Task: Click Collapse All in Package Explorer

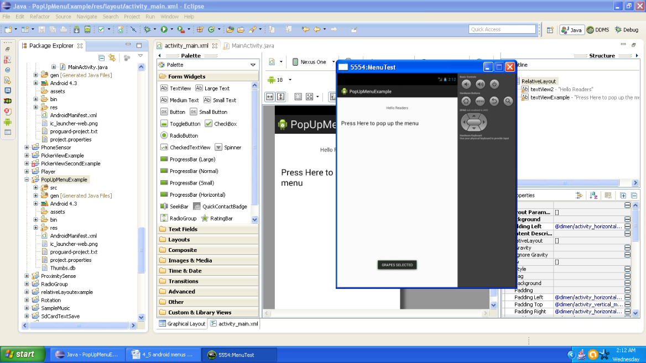Action: coord(102,57)
